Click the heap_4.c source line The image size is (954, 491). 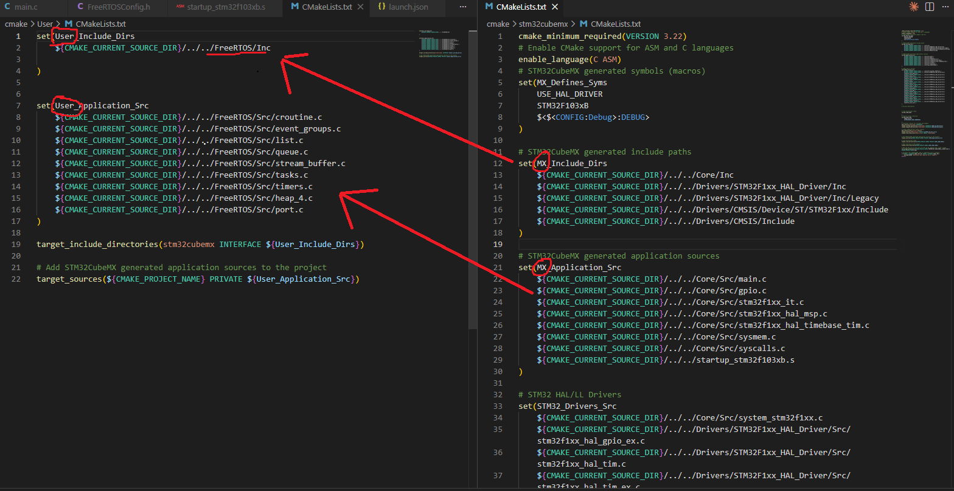point(184,198)
